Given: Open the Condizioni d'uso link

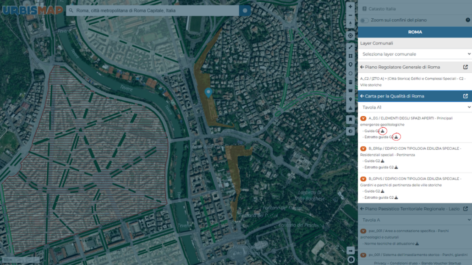Looking at the screenshot, I should click(x=404, y=263).
